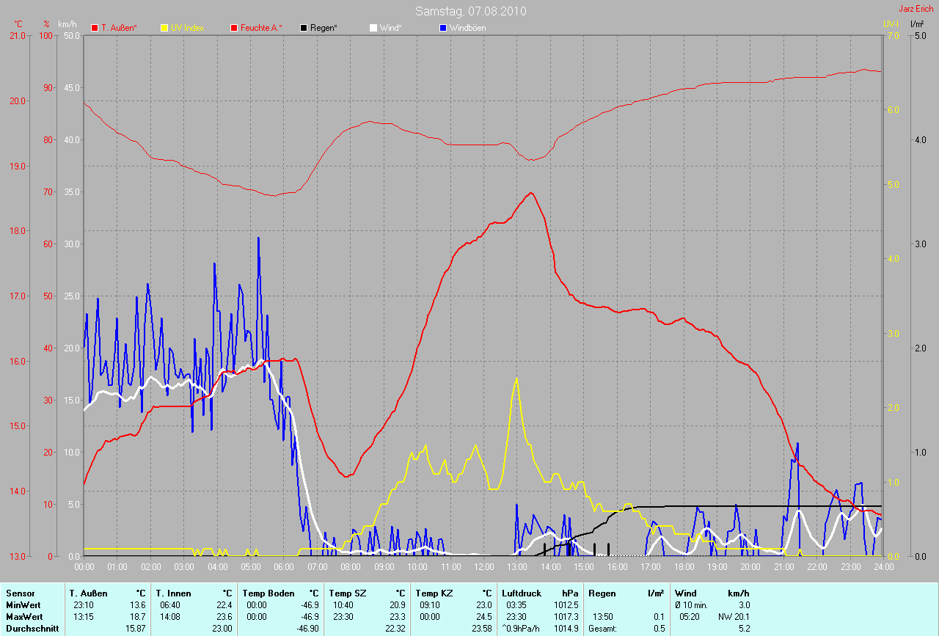Select the Windböen legend label

click(x=467, y=28)
